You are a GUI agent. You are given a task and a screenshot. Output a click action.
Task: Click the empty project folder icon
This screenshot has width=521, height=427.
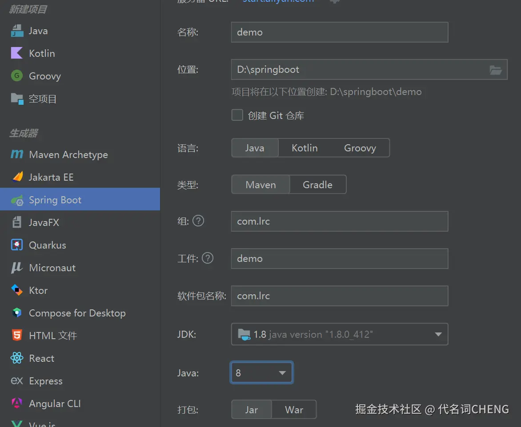[17, 99]
